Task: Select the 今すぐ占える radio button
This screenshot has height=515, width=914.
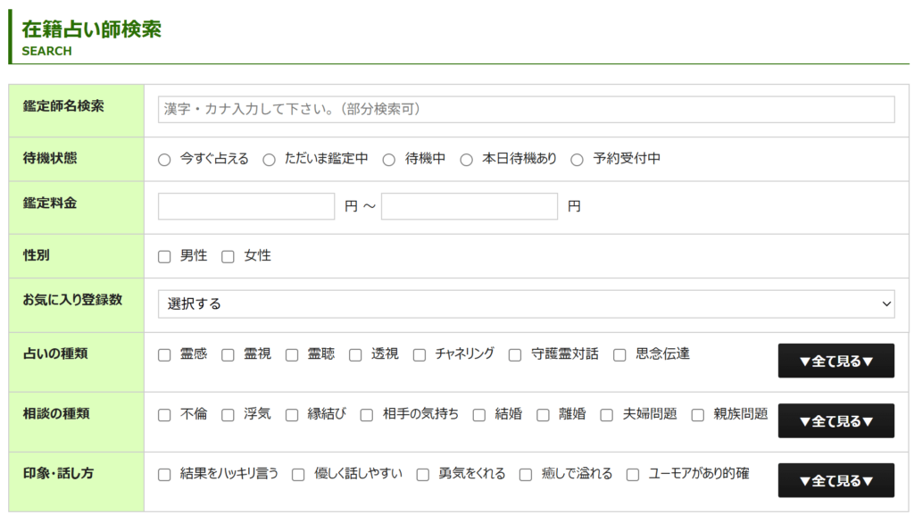Action: coord(164,159)
